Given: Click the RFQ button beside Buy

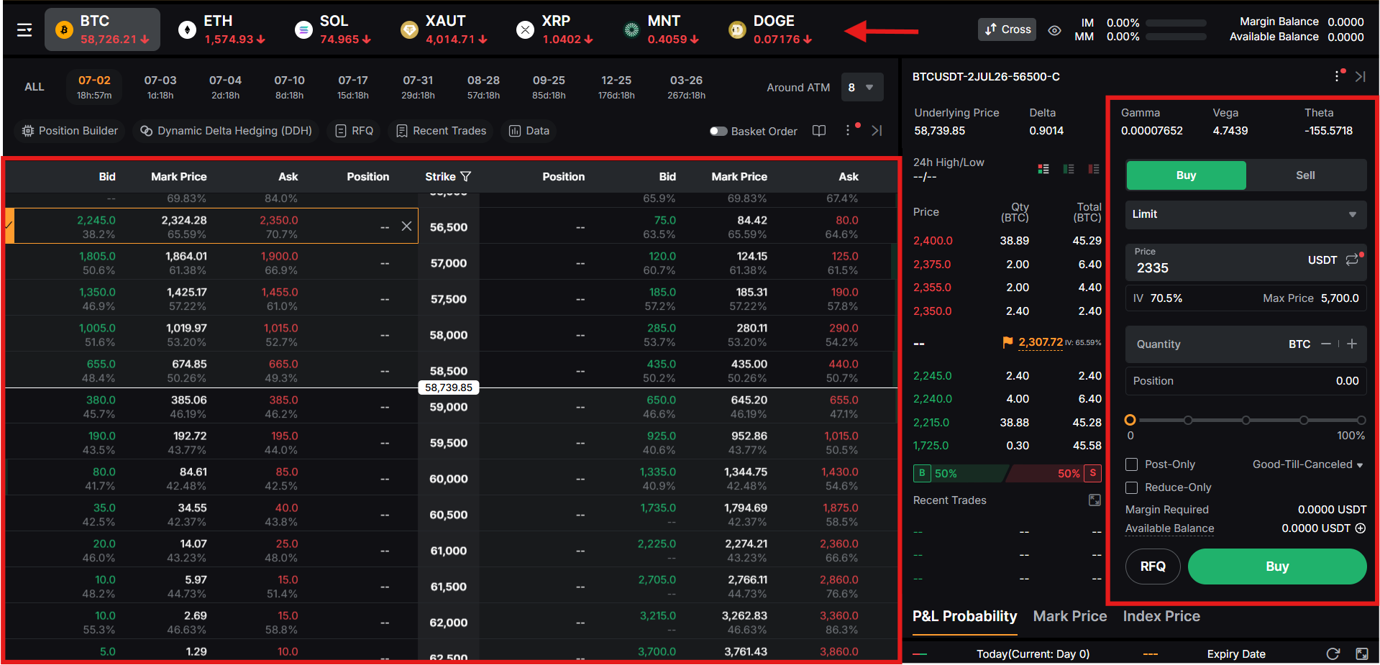Looking at the screenshot, I should click(x=1153, y=567).
